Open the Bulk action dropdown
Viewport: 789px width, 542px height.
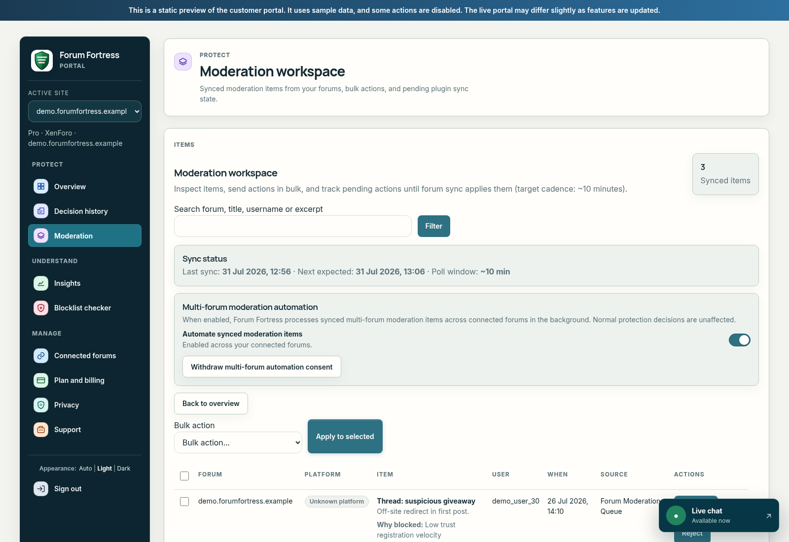pos(238,442)
